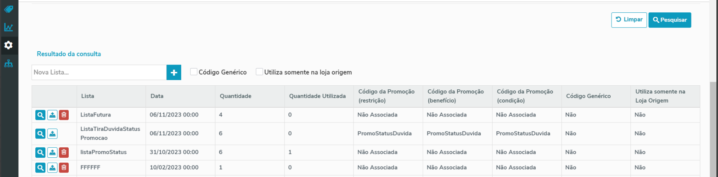View details of ListaTiraDuvidaStatusPromocao
718x177 pixels.
coord(40,133)
